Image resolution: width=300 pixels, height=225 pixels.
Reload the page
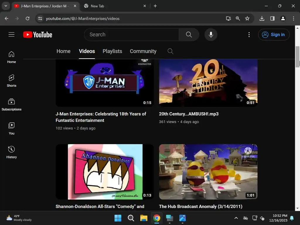pos(28,18)
